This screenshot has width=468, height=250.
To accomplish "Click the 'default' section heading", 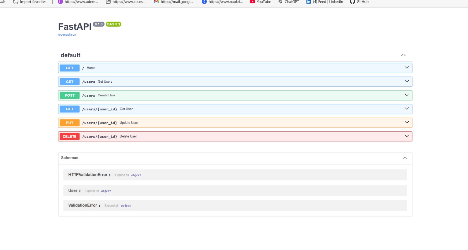I will (70, 55).
